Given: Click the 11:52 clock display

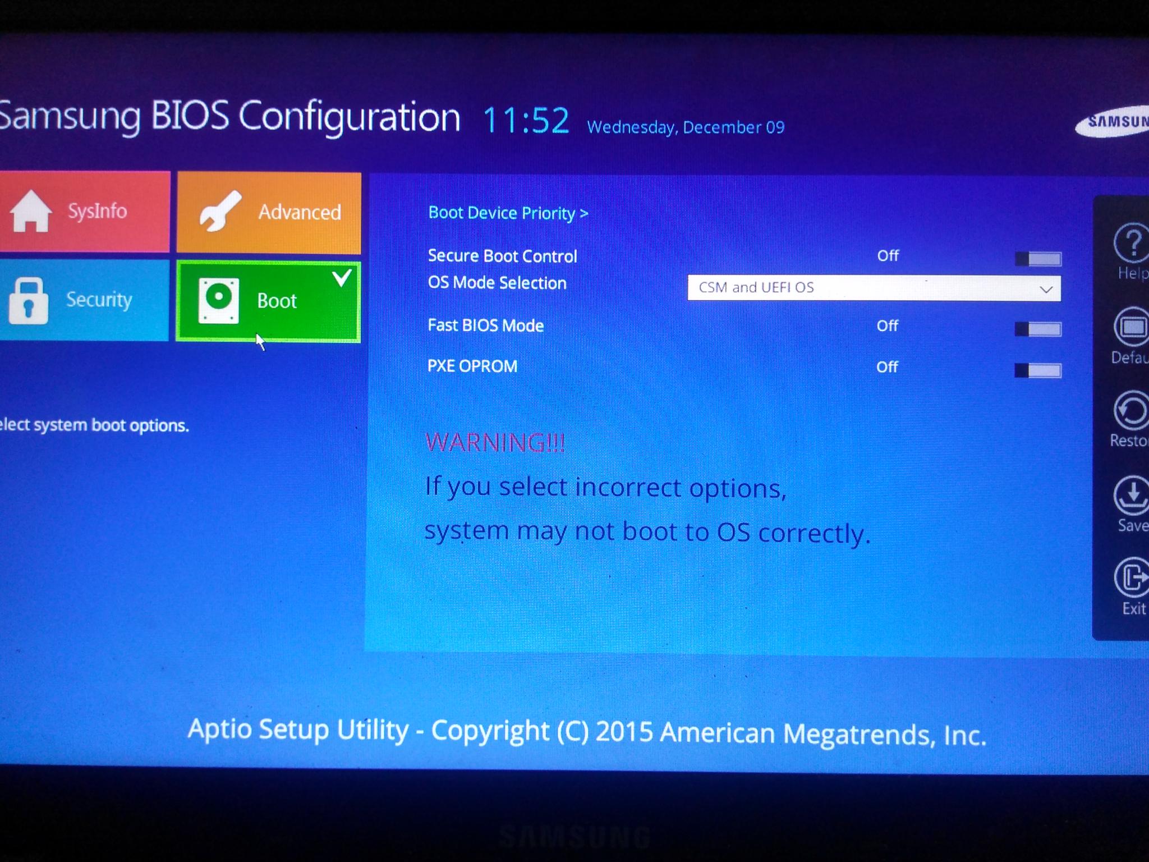Looking at the screenshot, I should click(526, 121).
